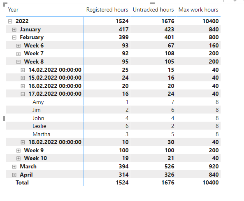Click the Total row label

click(22, 182)
